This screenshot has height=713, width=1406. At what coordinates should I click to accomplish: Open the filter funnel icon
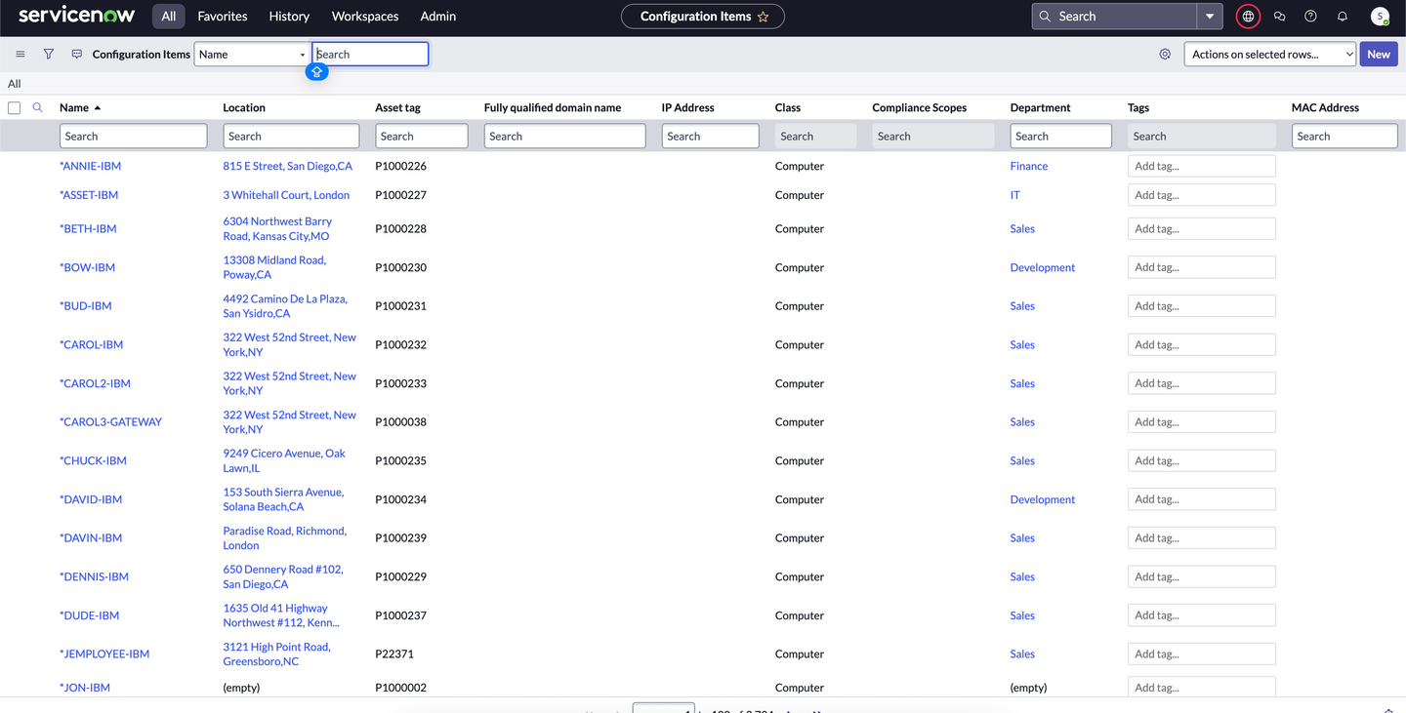[49, 55]
